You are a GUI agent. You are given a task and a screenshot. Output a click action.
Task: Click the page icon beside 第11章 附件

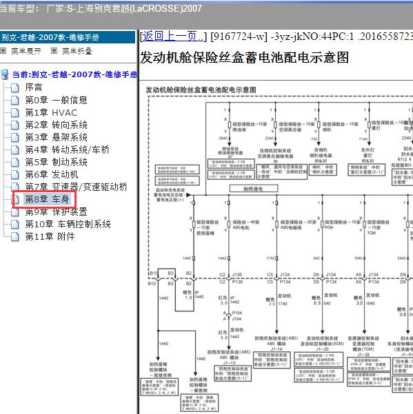click(x=15, y=236)
